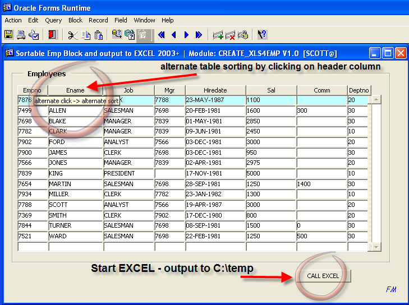Click the Insert Record toolbar icon
This screenshot has width=409, height=305.
pyautogui.click(x=218, y=35)
